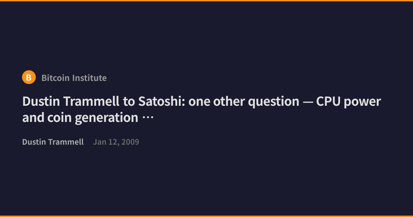The width and height of the screenshot is (413, 217).
Task: Click the ellipsis after coin generation
Action: pyautogui.click(x=147, y=118)
